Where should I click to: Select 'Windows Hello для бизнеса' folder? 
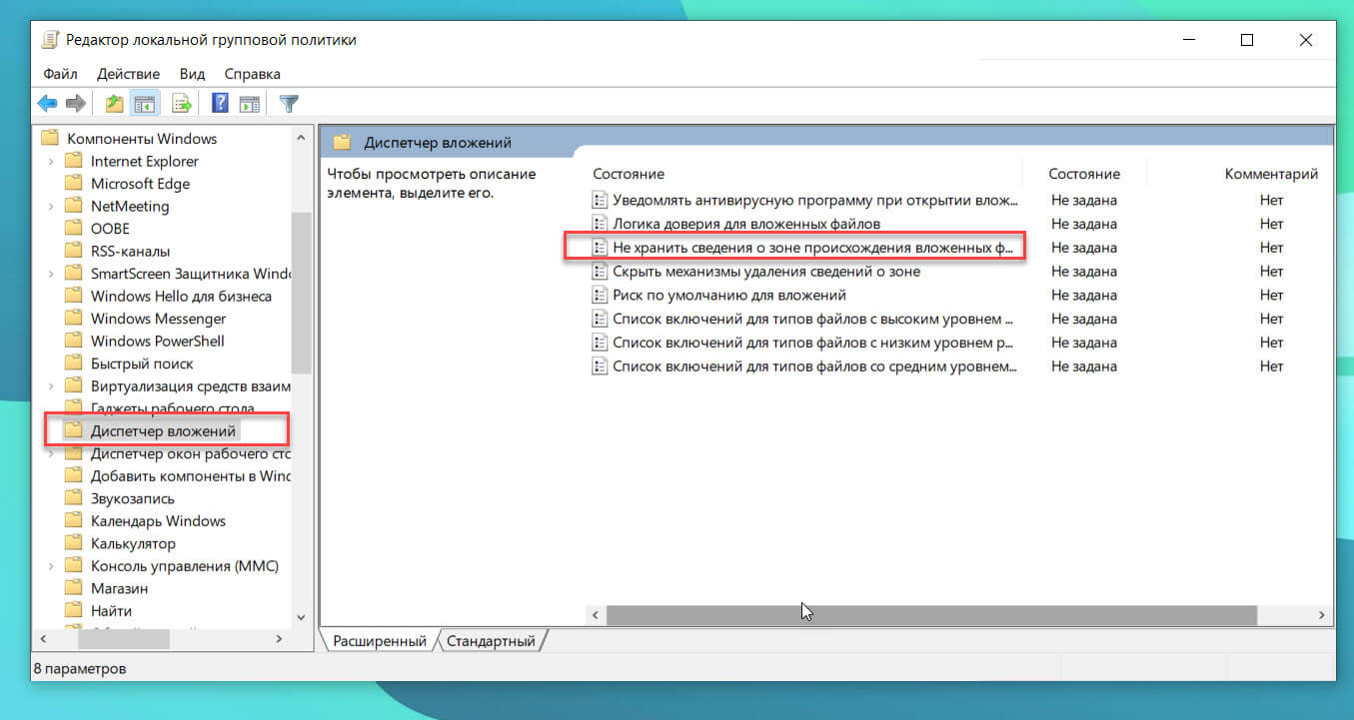point(181,296)
